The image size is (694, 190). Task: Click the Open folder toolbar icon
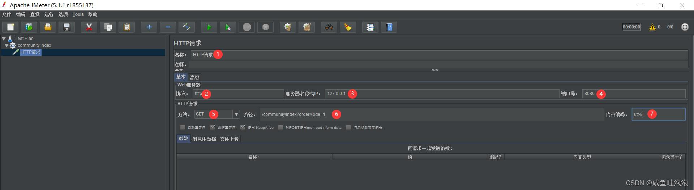point(48,27)
